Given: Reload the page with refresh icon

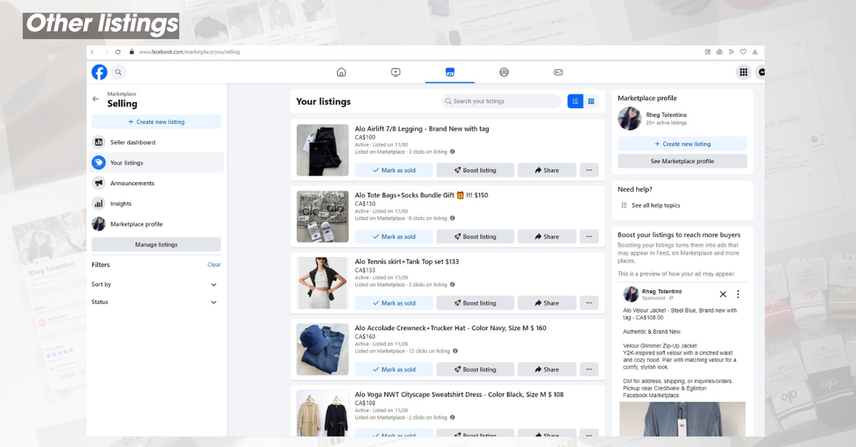Looking at the screenshot, I should coord(118,52).
